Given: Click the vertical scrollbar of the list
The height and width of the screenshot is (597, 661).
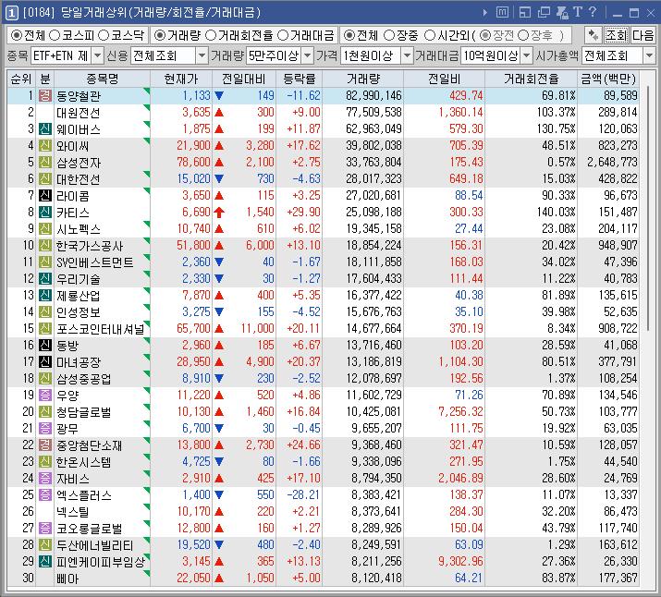Looking at the screenshot, I should 649,209.
